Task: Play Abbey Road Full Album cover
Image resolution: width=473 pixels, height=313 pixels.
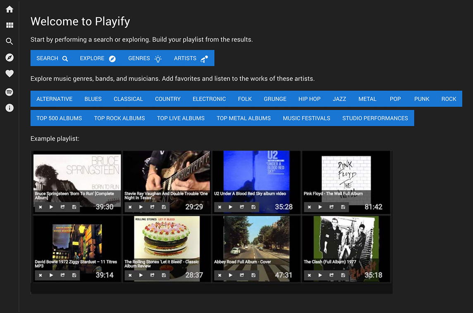Action: click(230, 275)
